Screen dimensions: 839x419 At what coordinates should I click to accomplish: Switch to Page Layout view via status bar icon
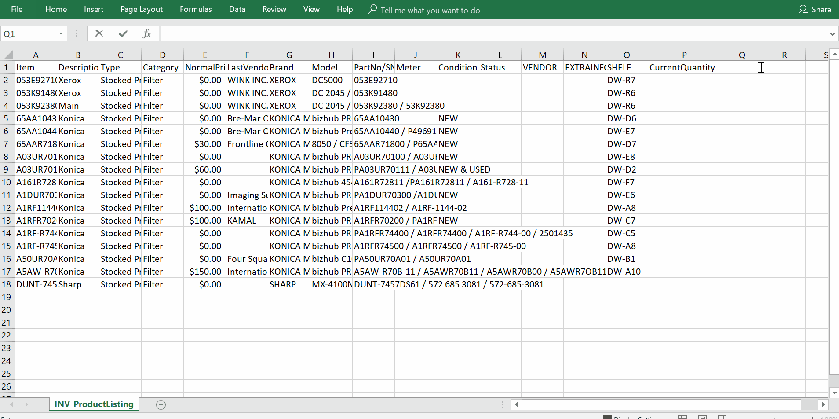click(703, 417)
